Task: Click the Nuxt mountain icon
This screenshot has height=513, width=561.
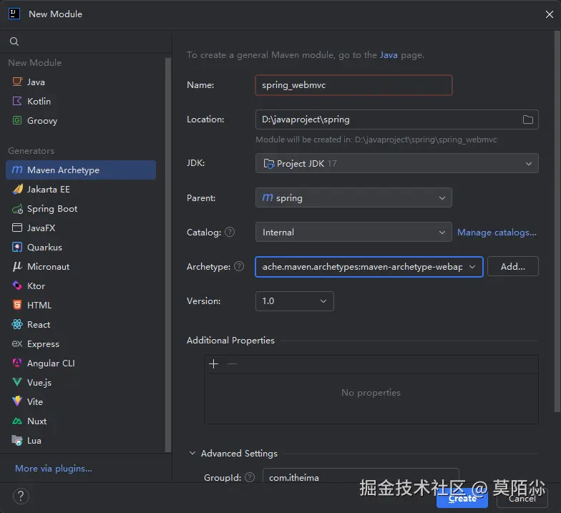Action: [17, 421]
